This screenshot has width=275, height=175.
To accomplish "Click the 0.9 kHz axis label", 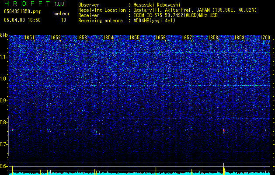I will pyautogui.click(x=3, y=101).
